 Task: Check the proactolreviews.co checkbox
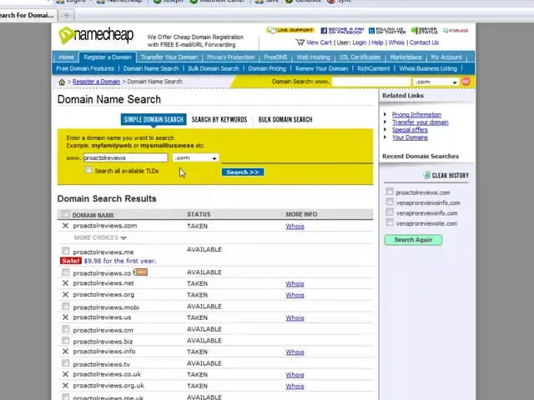(x=65, y=272)
